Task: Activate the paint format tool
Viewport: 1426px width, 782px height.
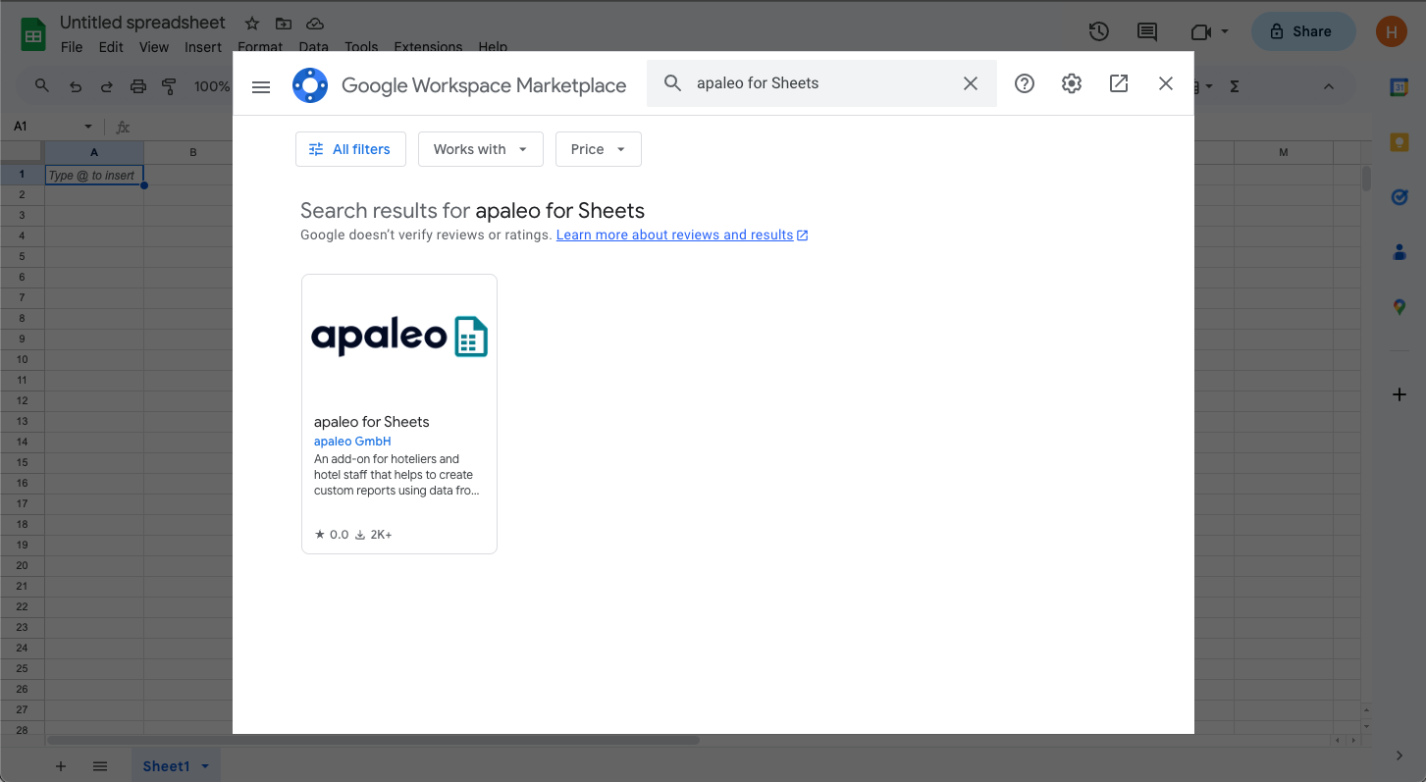Action: [169, 86]
